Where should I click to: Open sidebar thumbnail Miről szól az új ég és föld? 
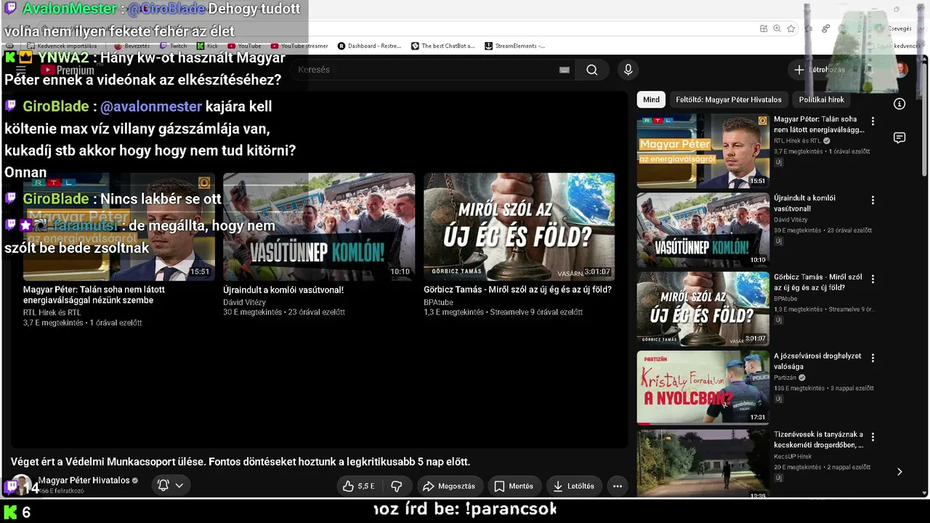[703, 309]
